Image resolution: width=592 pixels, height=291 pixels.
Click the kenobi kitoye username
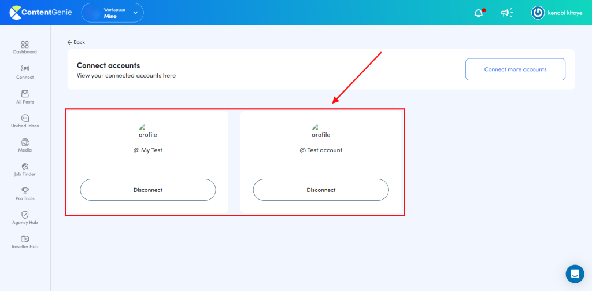tap(565, 13)
